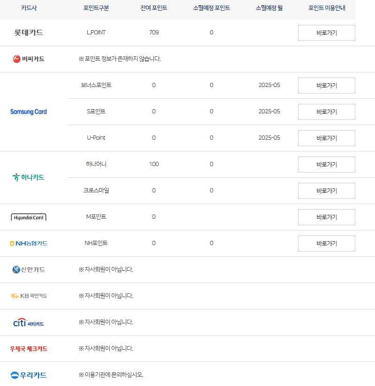The height and width of the screenshot is (386, 375).
Task: Click the Shinhan Card logo
Action: click(29, 269)
